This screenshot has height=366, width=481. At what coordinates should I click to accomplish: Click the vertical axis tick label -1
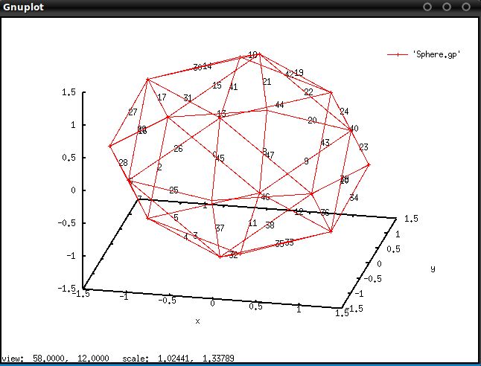[x=71, y=256]
